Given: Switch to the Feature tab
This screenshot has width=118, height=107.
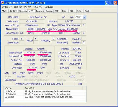Looking at the screenshot, I should 40,11.
